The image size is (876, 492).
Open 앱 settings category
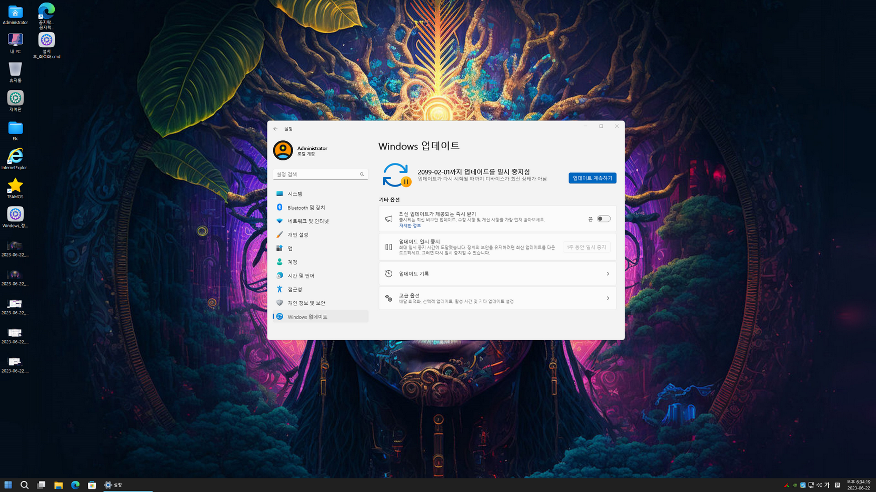321,249
